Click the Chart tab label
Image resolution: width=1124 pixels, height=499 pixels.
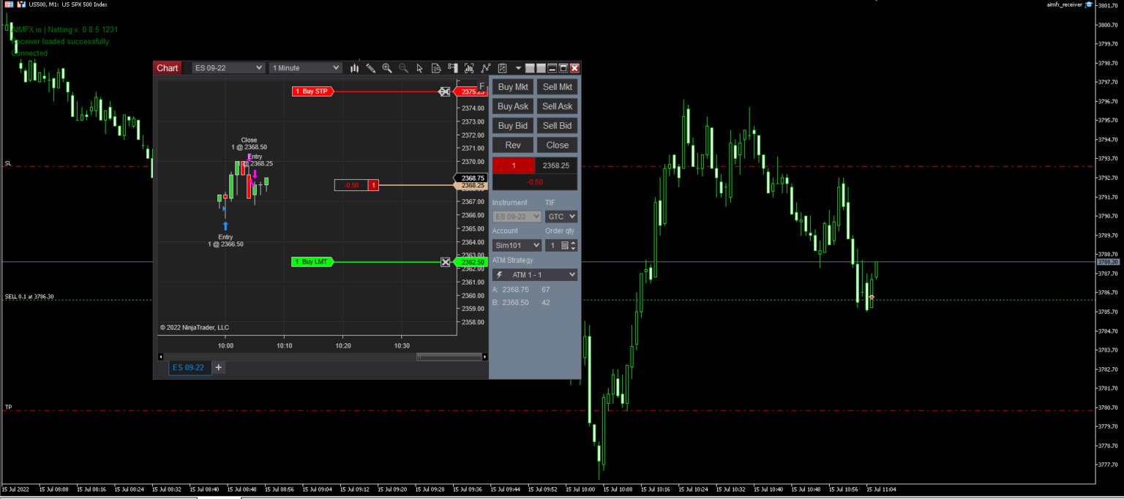168,67
